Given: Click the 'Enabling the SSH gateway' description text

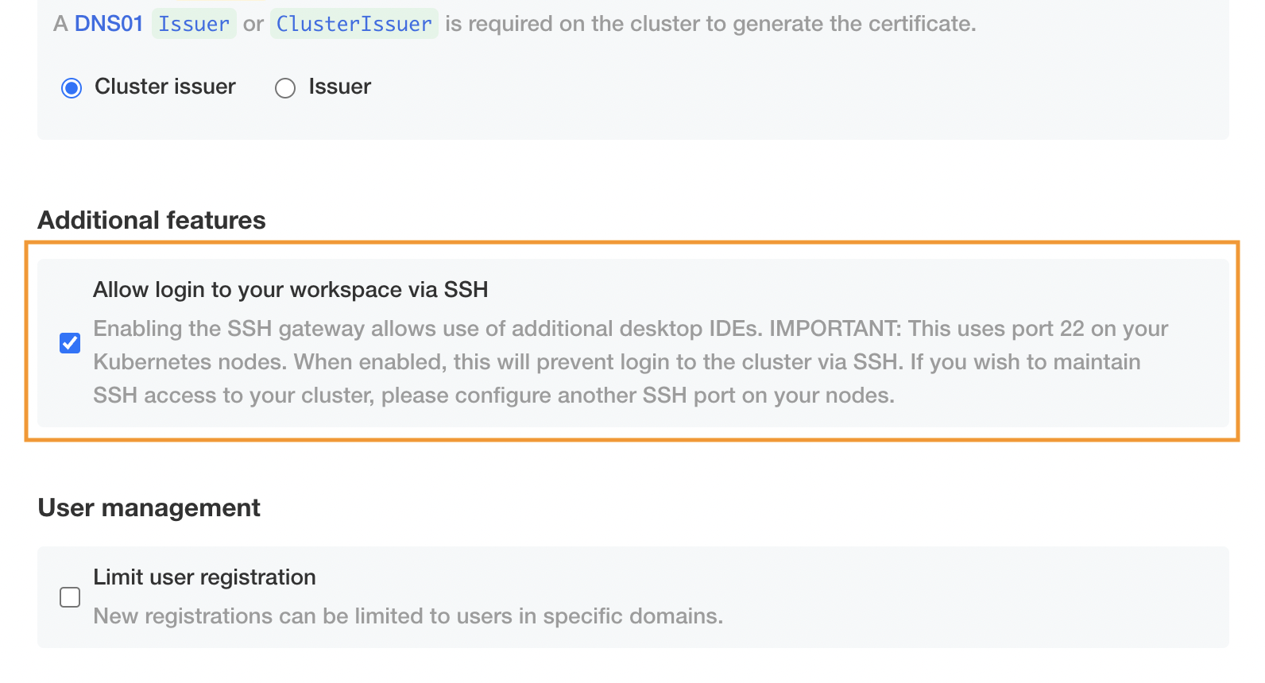Looking at the screenshot, I should tap(631, 362).
